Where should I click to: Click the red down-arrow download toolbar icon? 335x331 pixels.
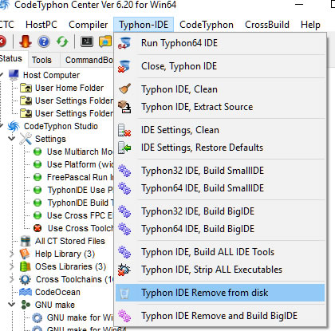tap(26, 41)
